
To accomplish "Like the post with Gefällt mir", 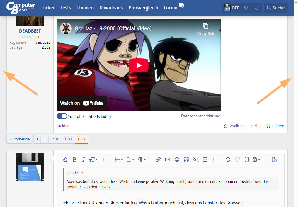I will pyautogui.click(x=234, y=126).
